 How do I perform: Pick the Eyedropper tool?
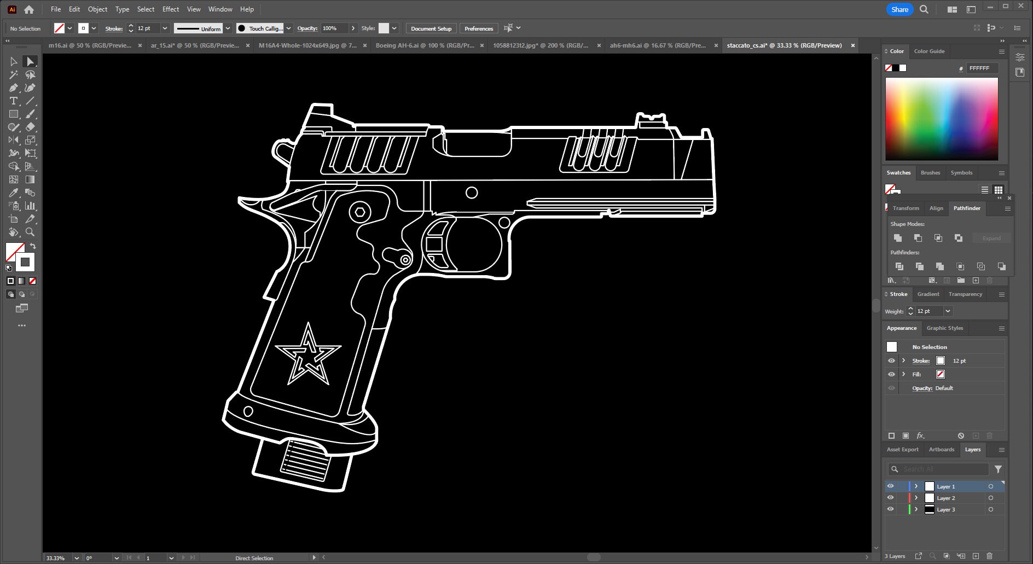pos(13,193)
